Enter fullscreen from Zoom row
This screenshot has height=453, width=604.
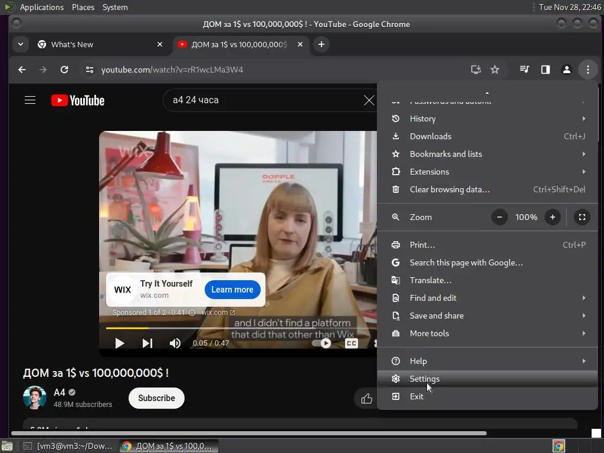[x=582, y=217]
